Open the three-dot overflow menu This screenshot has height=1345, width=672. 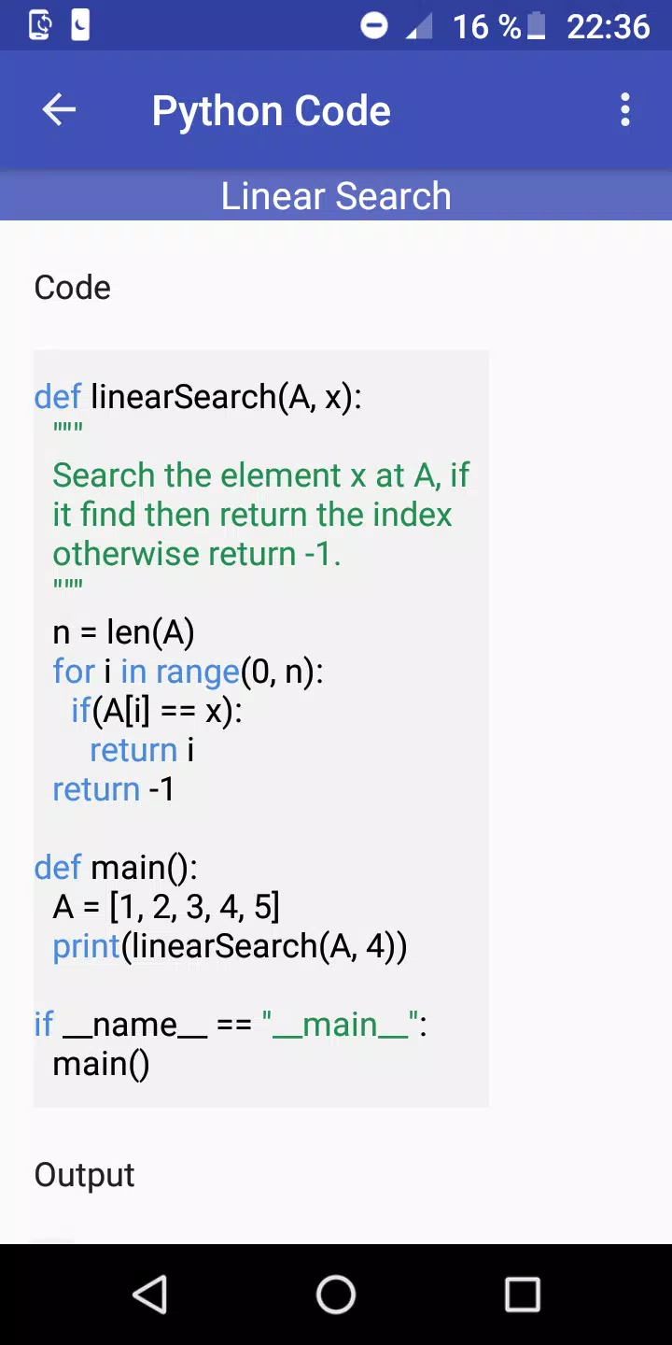[x=624, y=110]
